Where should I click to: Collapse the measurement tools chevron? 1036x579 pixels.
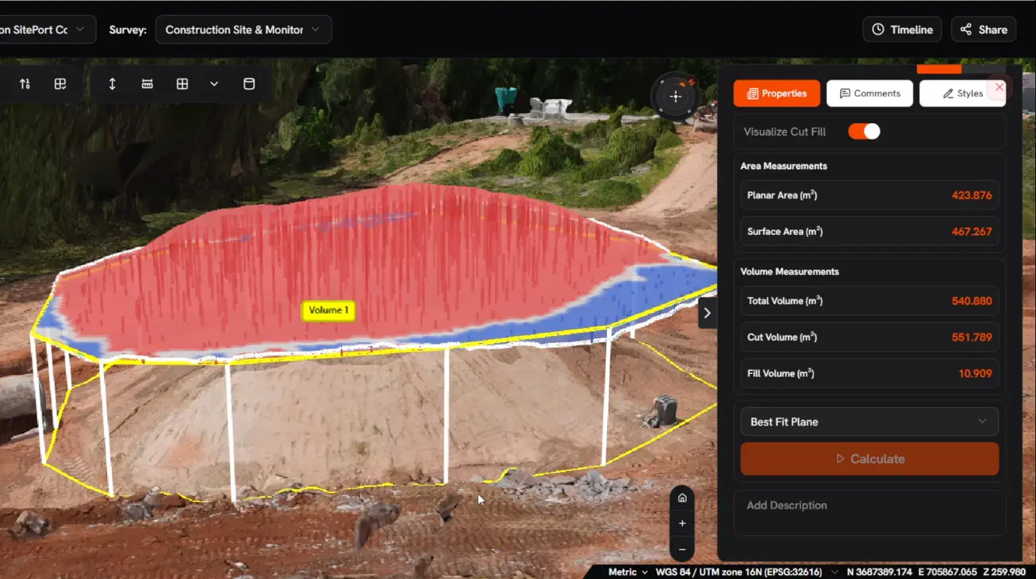214,83
